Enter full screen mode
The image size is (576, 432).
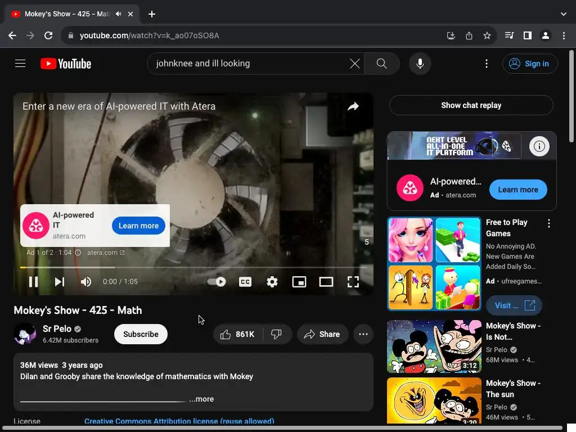click(353, 282)
